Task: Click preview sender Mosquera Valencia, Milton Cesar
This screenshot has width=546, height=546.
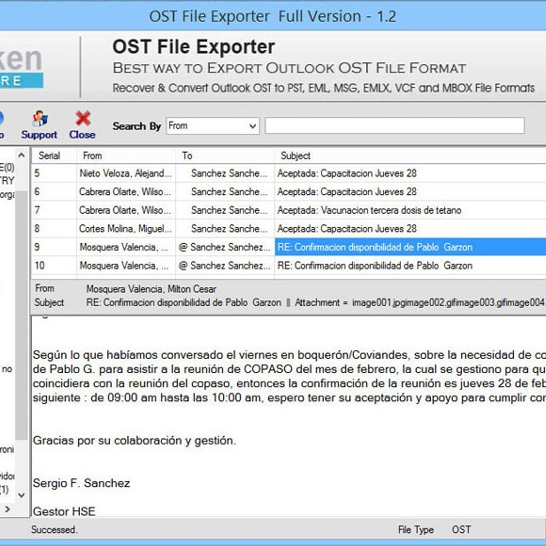Action: (x=151, y=289)
